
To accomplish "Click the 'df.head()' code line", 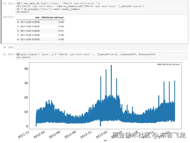I will coord(23,12).
